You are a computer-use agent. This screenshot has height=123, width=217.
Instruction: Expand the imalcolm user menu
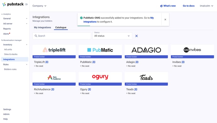pyautogui.click(x=206, y=6)
